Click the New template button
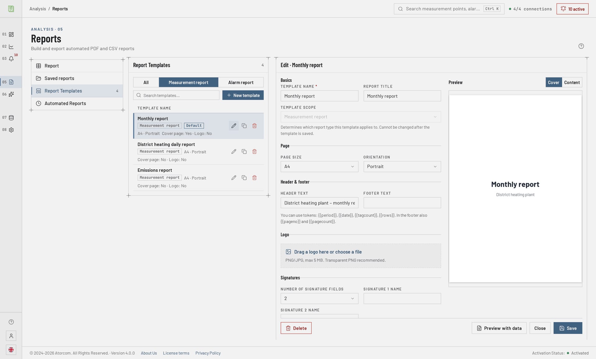 click(243, 95)
